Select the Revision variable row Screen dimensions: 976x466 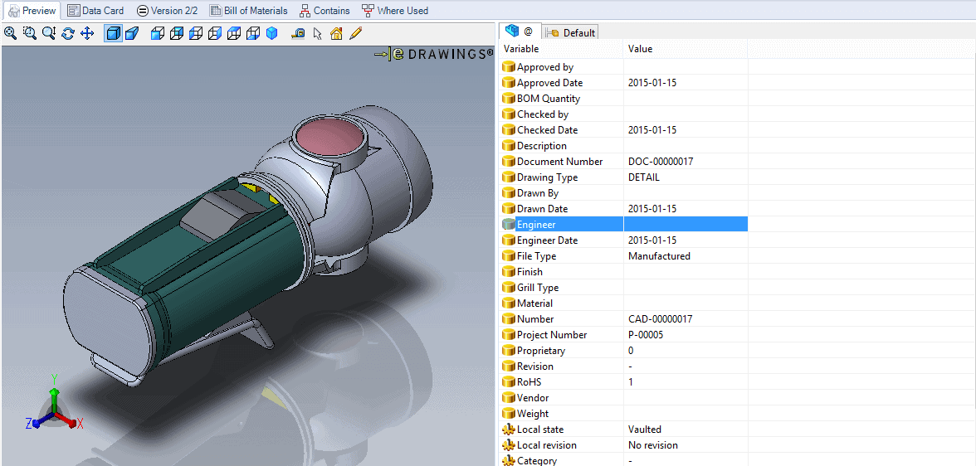(623, 366)
